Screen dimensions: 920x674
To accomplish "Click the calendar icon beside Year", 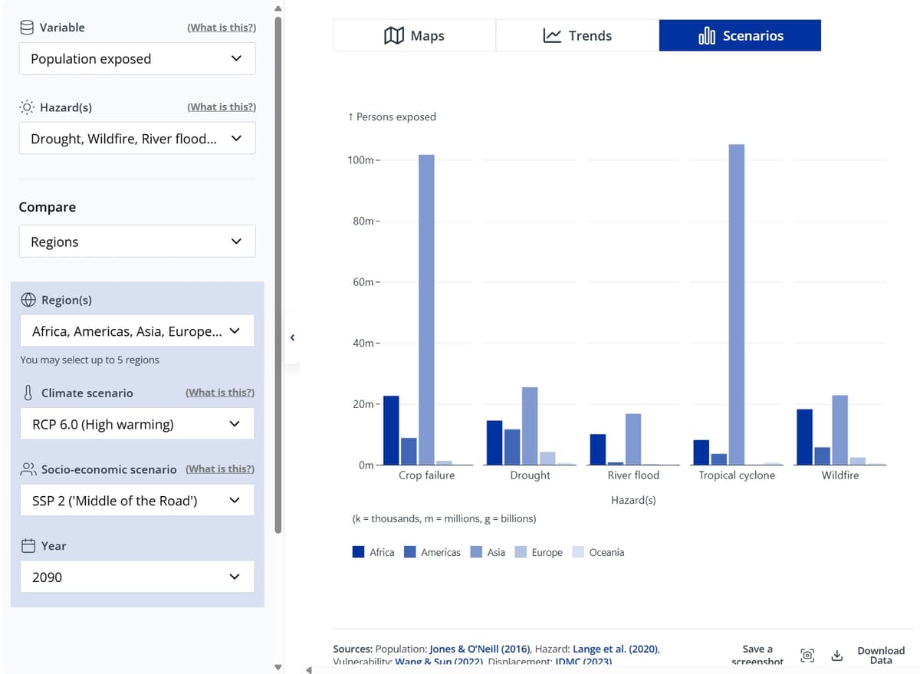I will (x=26, y=545).
